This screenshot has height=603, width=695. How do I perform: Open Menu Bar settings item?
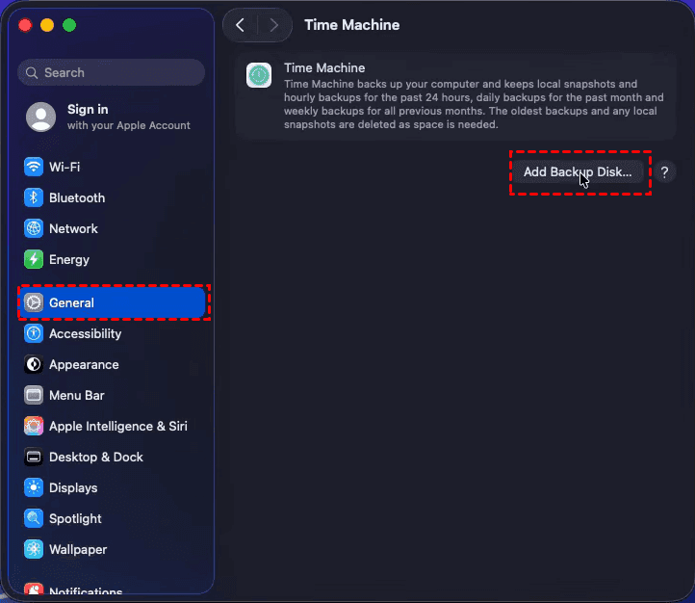tap(76, 395)
